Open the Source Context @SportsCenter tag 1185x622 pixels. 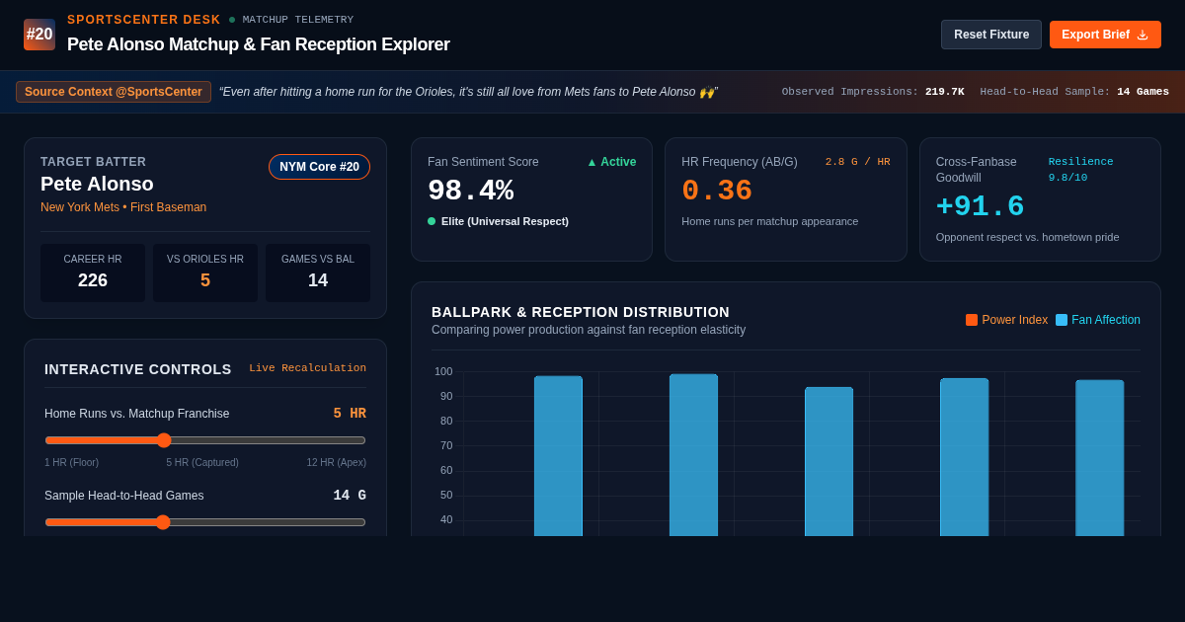(x=114, y=92)
